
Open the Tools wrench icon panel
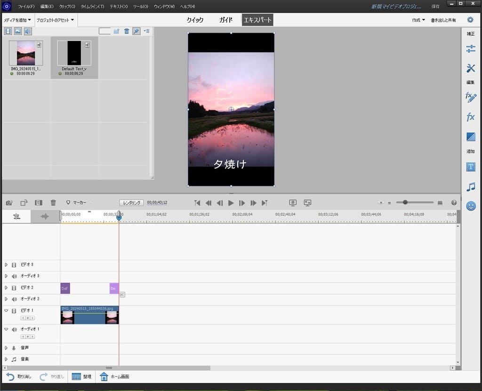tap(470, 69)
